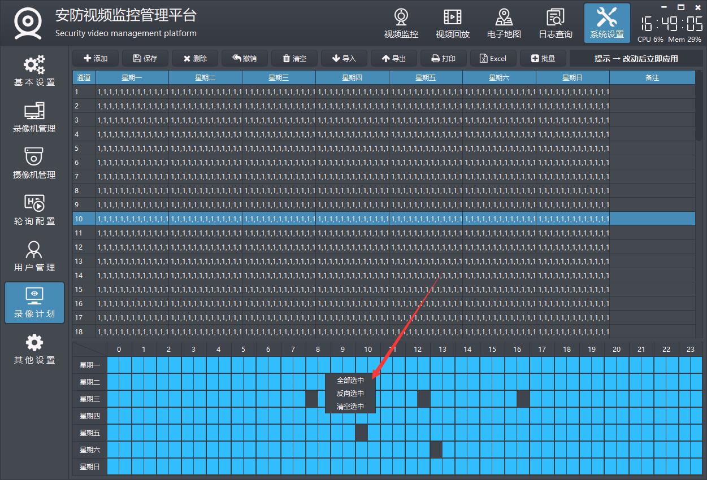Open 其他设置 other settings in sidebar
Viewport: 707px width, 480px height.
[34, 350]
